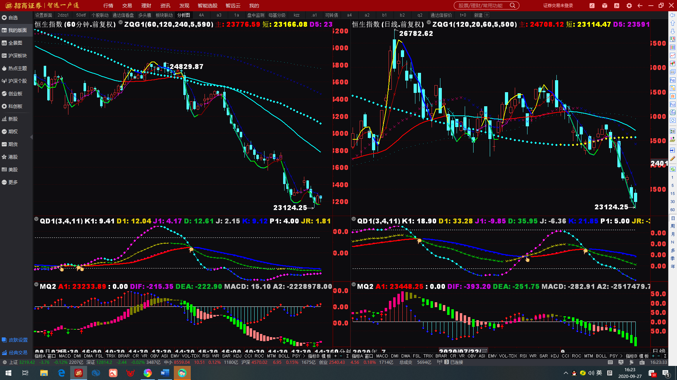The height and width of the screenshot is (380, 677).
Task: Collapse left sidebar with the edge arrow
Action: pyautogui.click(x=31, y=137)
